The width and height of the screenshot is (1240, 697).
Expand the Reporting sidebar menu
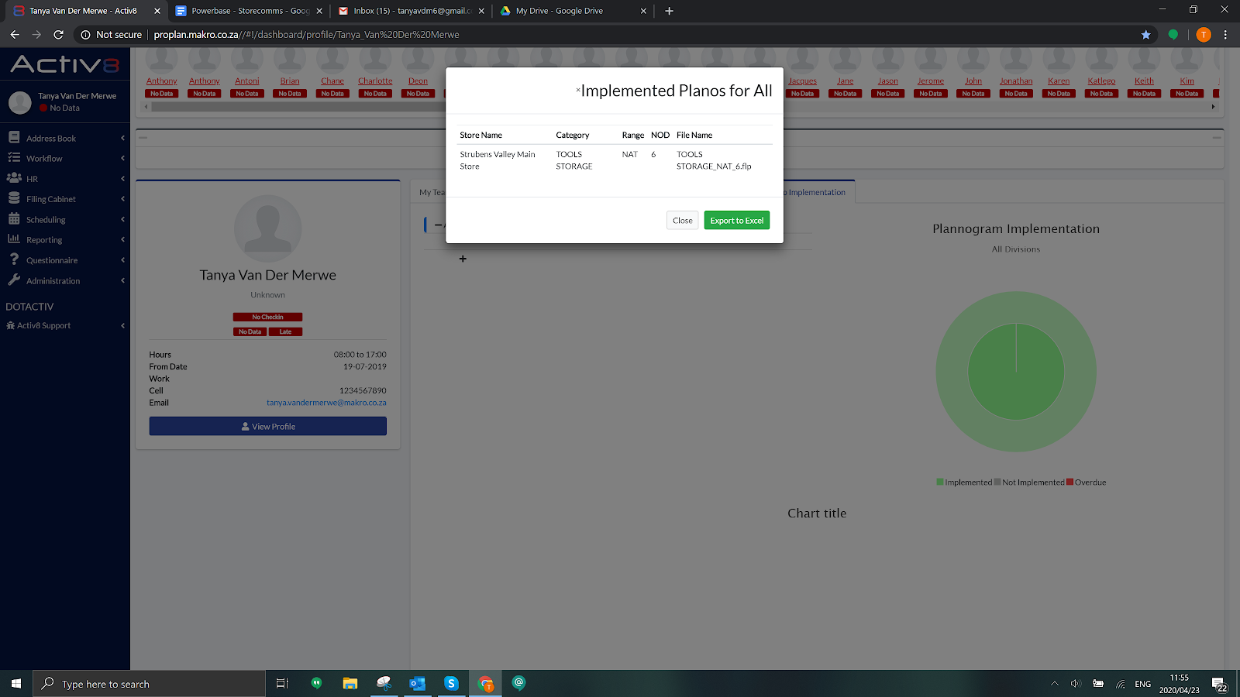tap(65, 240)
